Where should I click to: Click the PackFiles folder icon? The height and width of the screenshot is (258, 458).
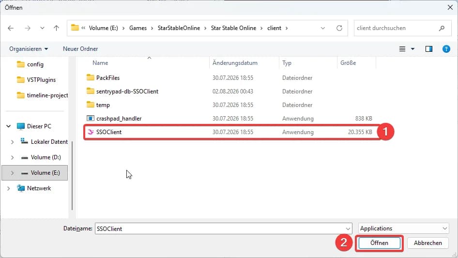[x=90, y=77]
